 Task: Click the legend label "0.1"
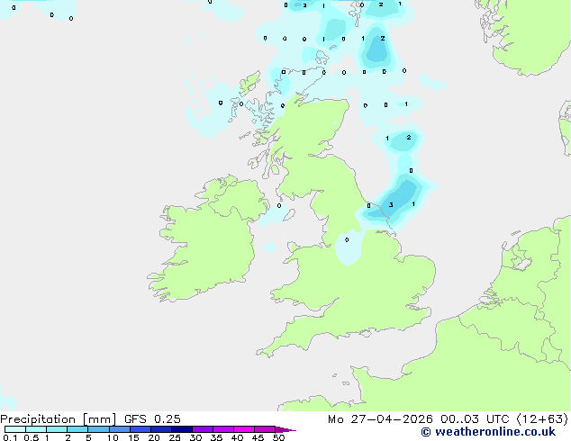click(x=10, y=437)
